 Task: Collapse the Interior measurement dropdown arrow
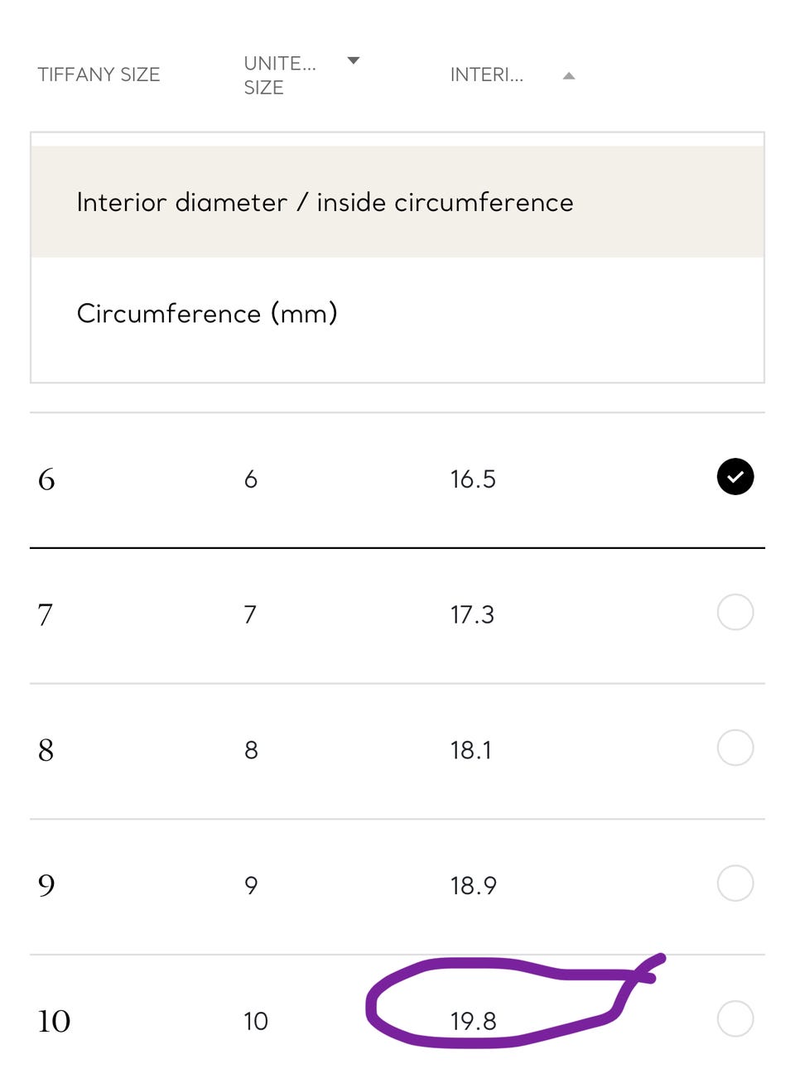[568, 76]
